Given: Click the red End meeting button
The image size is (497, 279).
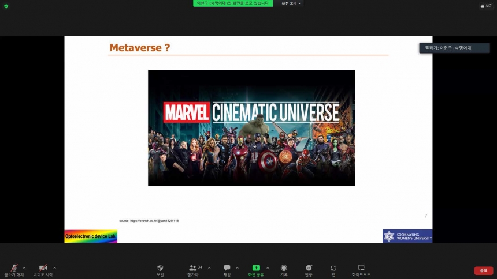Looking at the screenshot, I should pos(483,270).
